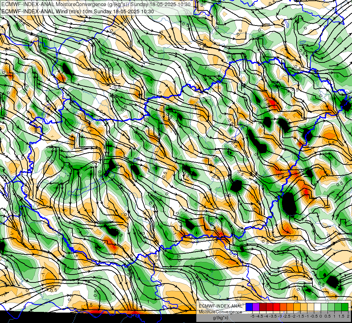Click the purple legend color swatch

256,307
